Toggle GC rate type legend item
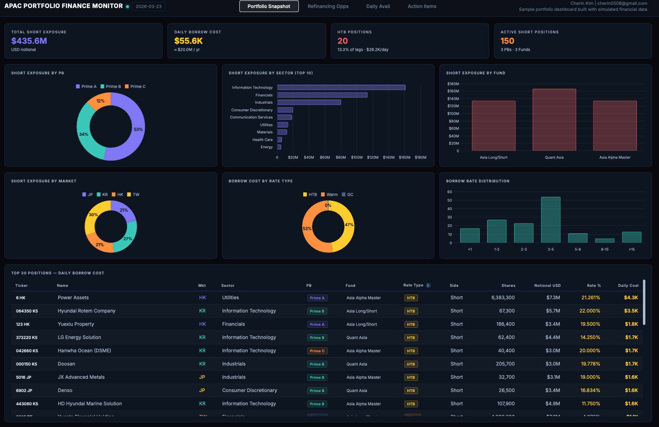The height and width of the screenshot is (427, 659). (347, 194)
